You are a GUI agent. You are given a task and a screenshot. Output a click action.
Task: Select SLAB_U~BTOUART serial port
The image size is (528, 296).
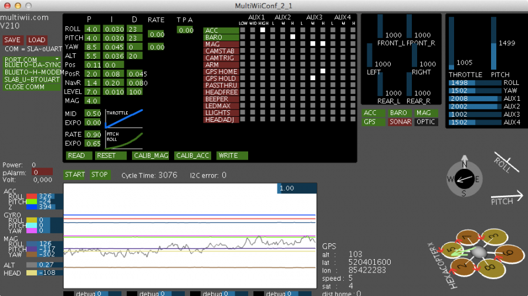[32, 79]
